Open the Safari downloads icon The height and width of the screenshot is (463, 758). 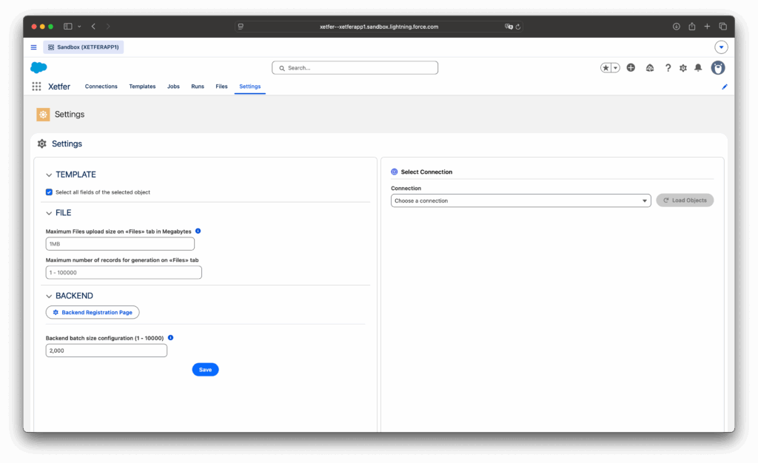tap(677, 27)
